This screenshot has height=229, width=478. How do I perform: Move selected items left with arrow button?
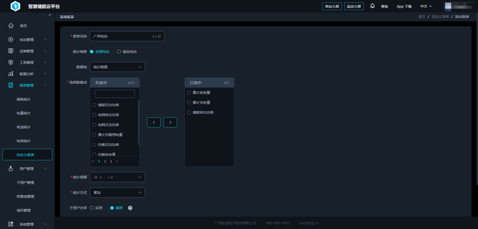[154, 122]
